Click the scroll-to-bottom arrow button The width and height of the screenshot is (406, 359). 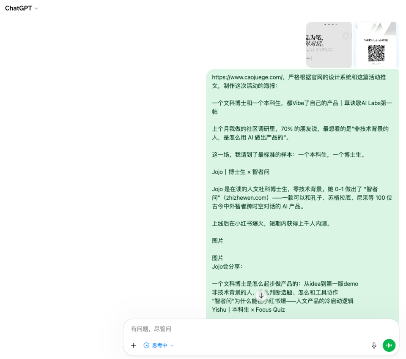261,295
